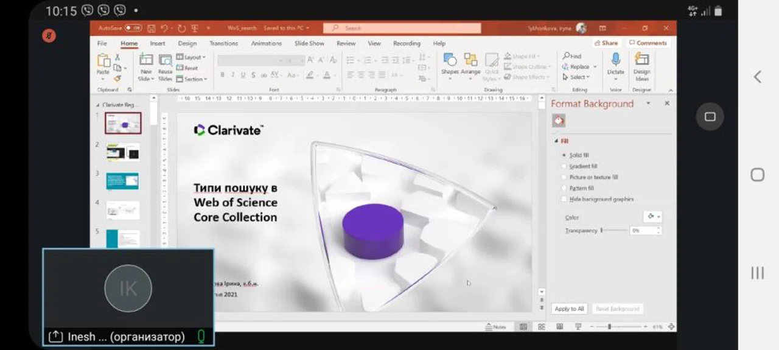Select the Pattern fill radio option

[x=564, y=188]
